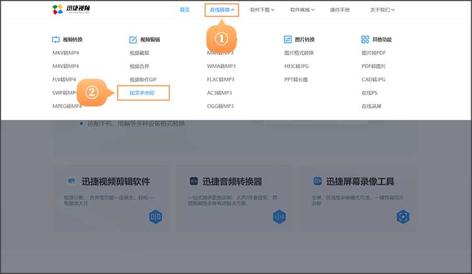Open the 迅捷屏幕录像工具 card title
Image resolution: width=472 pixels, height=274 pixels.
pyautogui.click(x=360, y=181)
